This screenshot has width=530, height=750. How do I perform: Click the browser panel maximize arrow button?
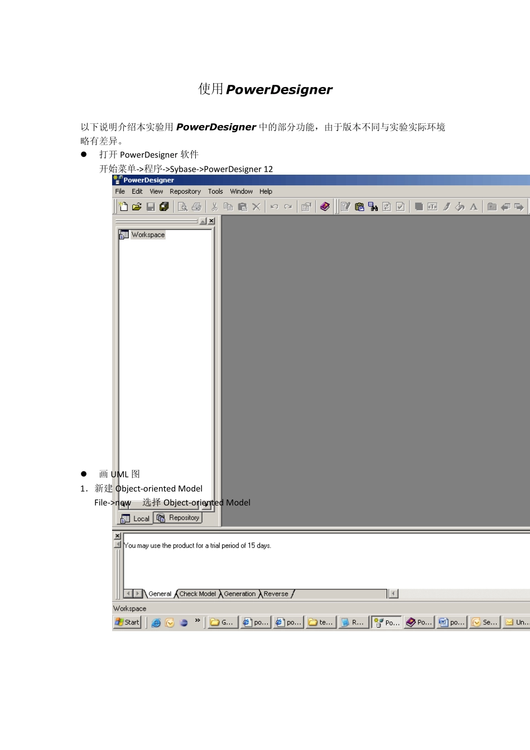tap(203, 221)
